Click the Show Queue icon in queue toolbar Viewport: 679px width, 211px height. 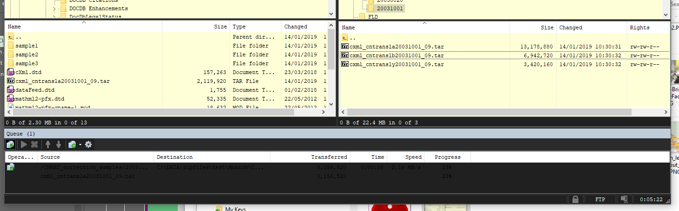tap(10, 144)
